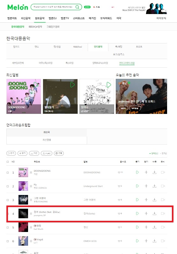Check the select-all box in the table header
Screen dimensions: 177x254
[8, 162]
